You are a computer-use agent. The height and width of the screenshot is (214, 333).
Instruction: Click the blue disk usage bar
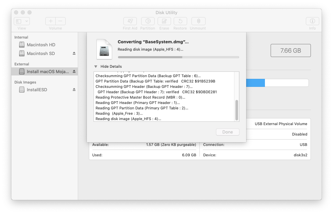point(256,83)
